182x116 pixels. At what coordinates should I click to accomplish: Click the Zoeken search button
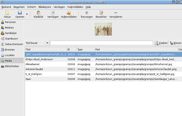pos(161,43)
